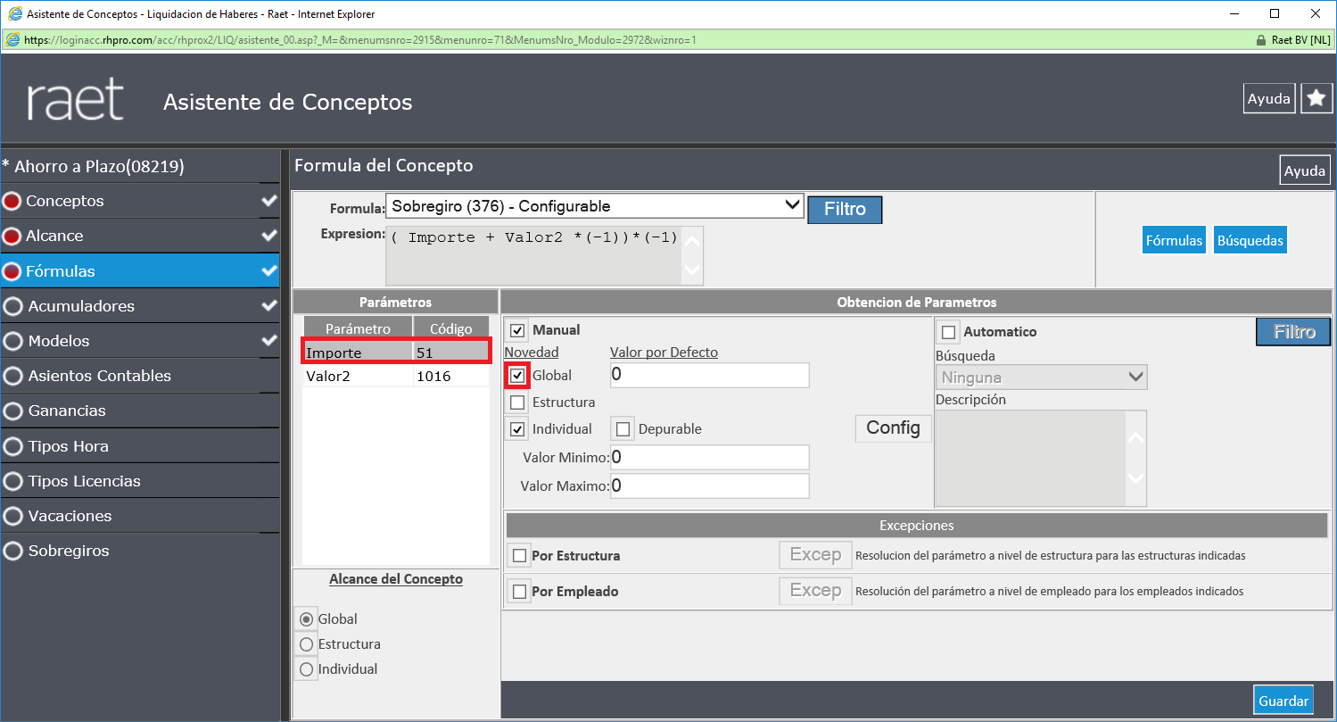Select the Valor2 parameter row
Screen dimensions: 1337x722
point(396,376)
